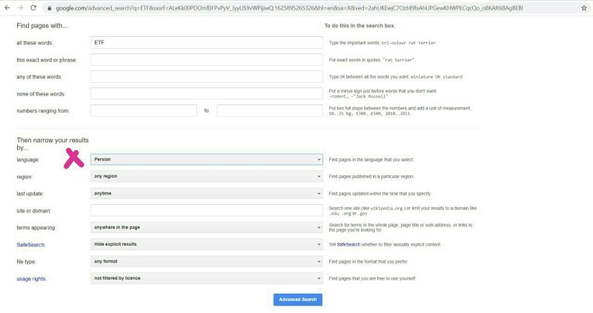This screenshot has width=593, height=313.
Task: Click 'Find pages that you are free to use' text
Action: [x=373, y=279]
